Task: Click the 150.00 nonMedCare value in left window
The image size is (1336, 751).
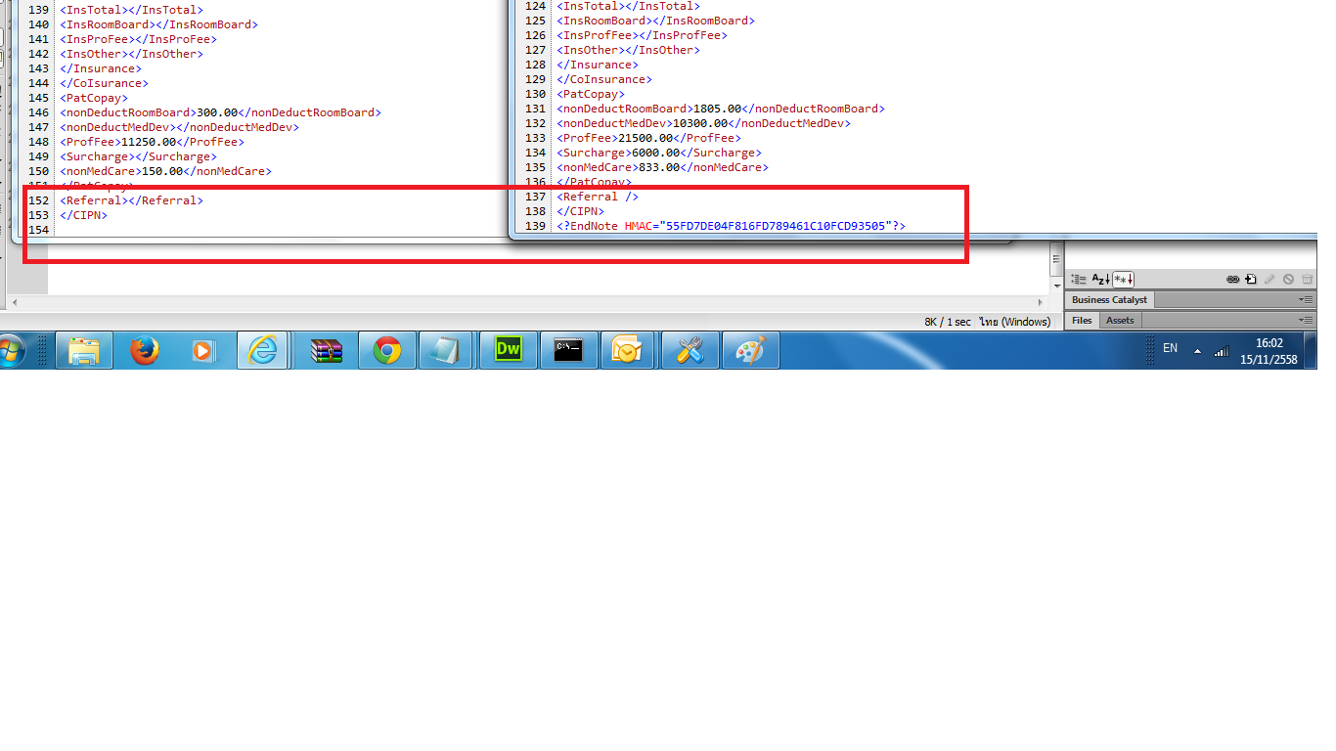Action: coord(161,171)
